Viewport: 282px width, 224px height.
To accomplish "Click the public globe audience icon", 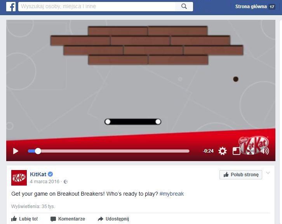I will (66, 182).
